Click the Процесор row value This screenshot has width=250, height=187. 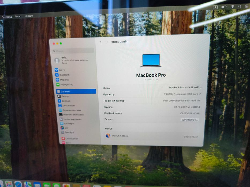click(x=182, y=94)
